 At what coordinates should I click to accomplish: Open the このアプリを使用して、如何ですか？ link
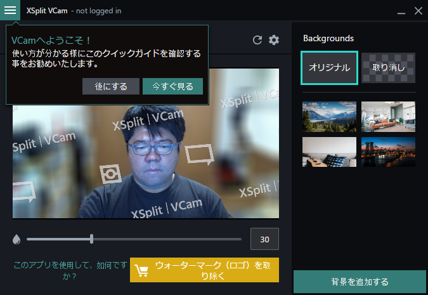[x=70, y=270]
